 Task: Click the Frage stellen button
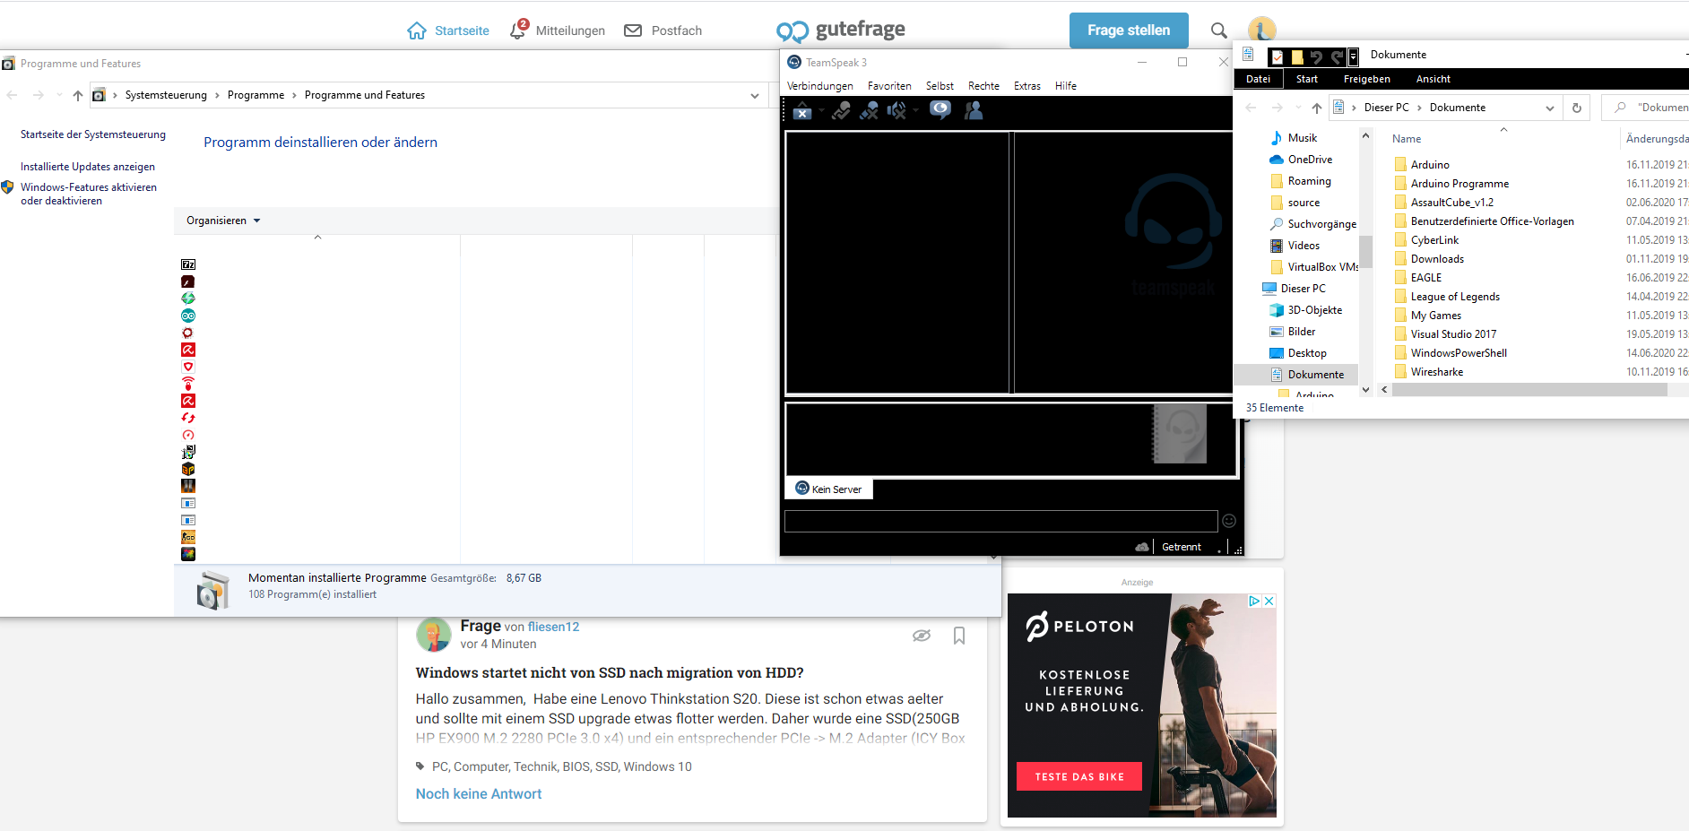(x=1129, y=30)
